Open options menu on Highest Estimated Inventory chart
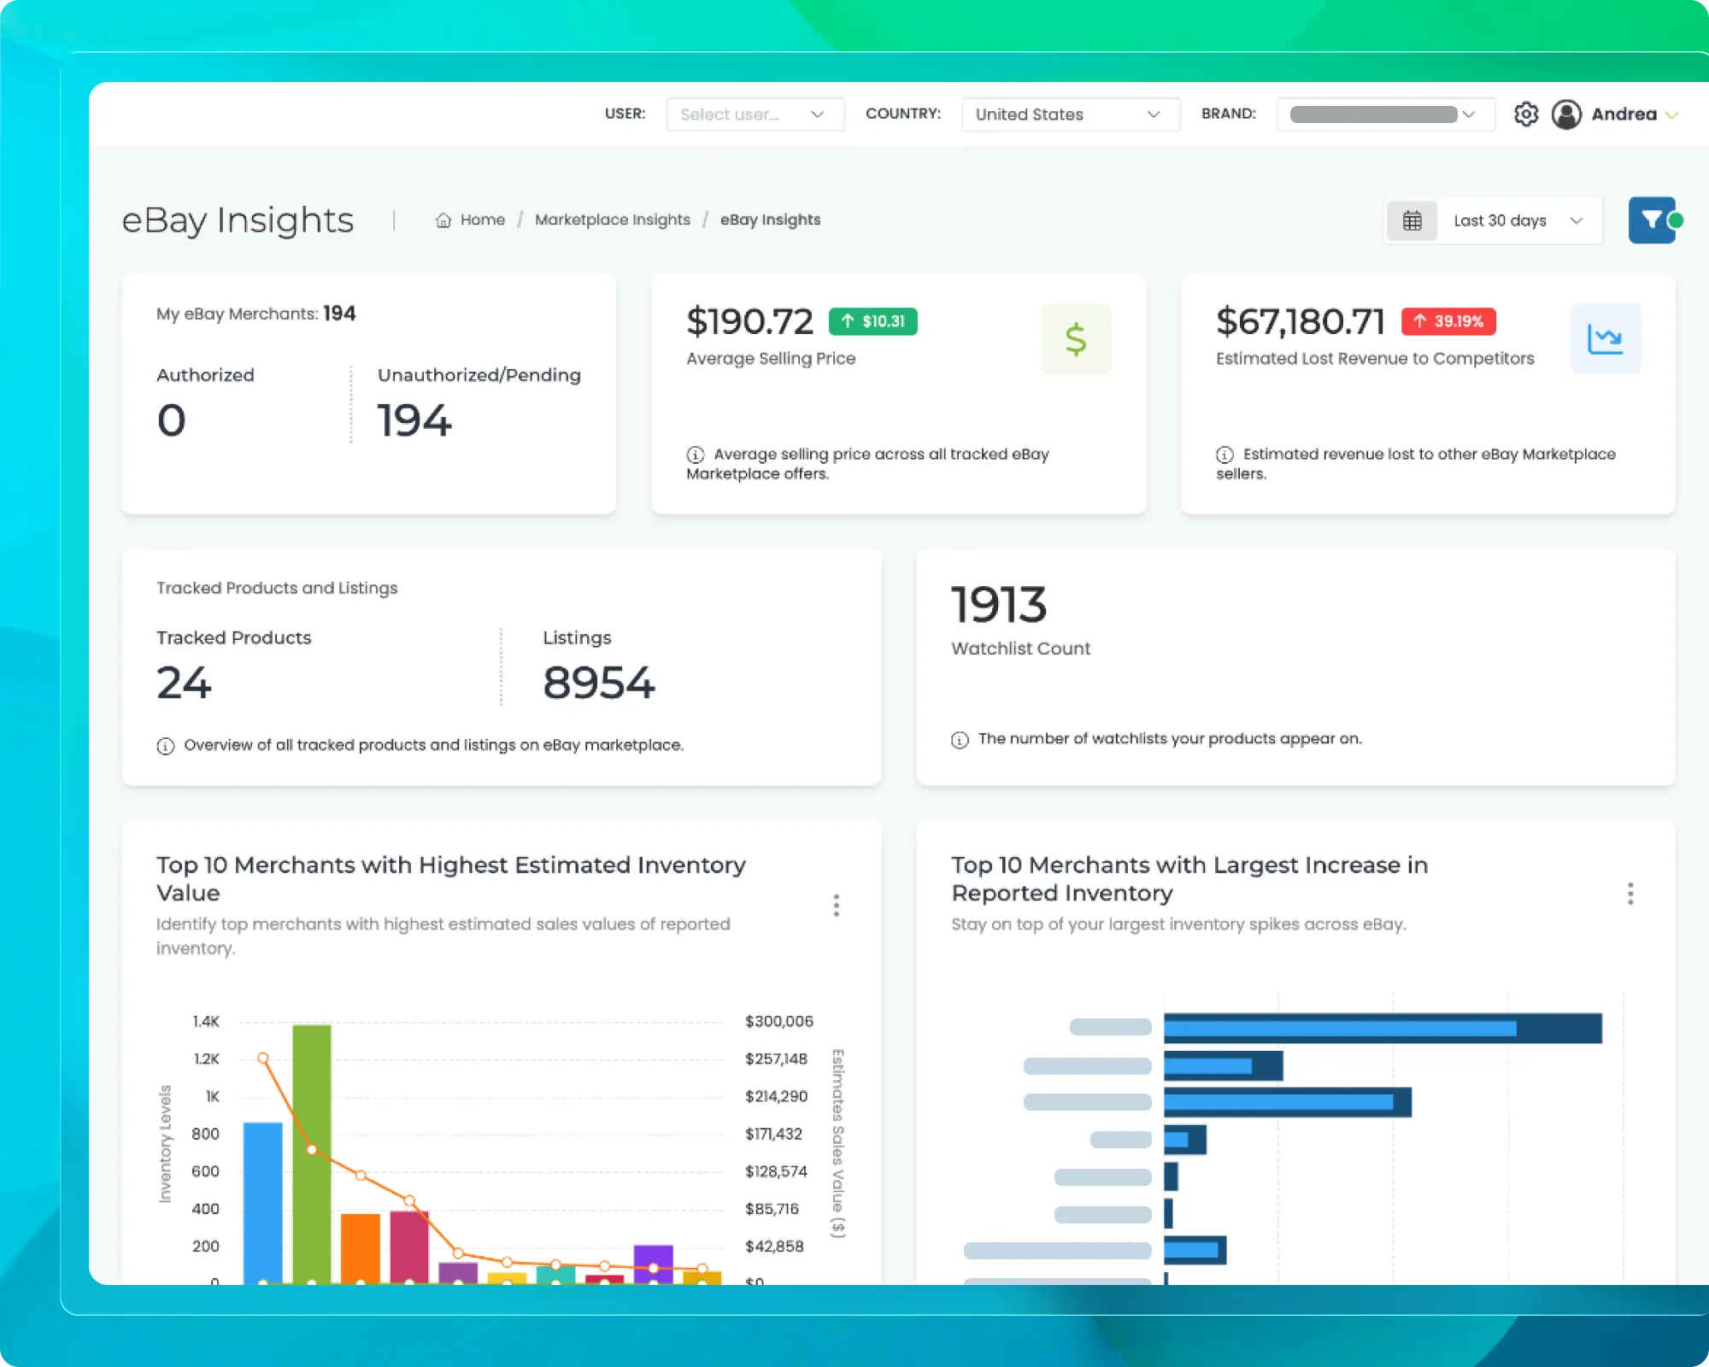Screen dimensions: 1709x1367 click(837, 904)
